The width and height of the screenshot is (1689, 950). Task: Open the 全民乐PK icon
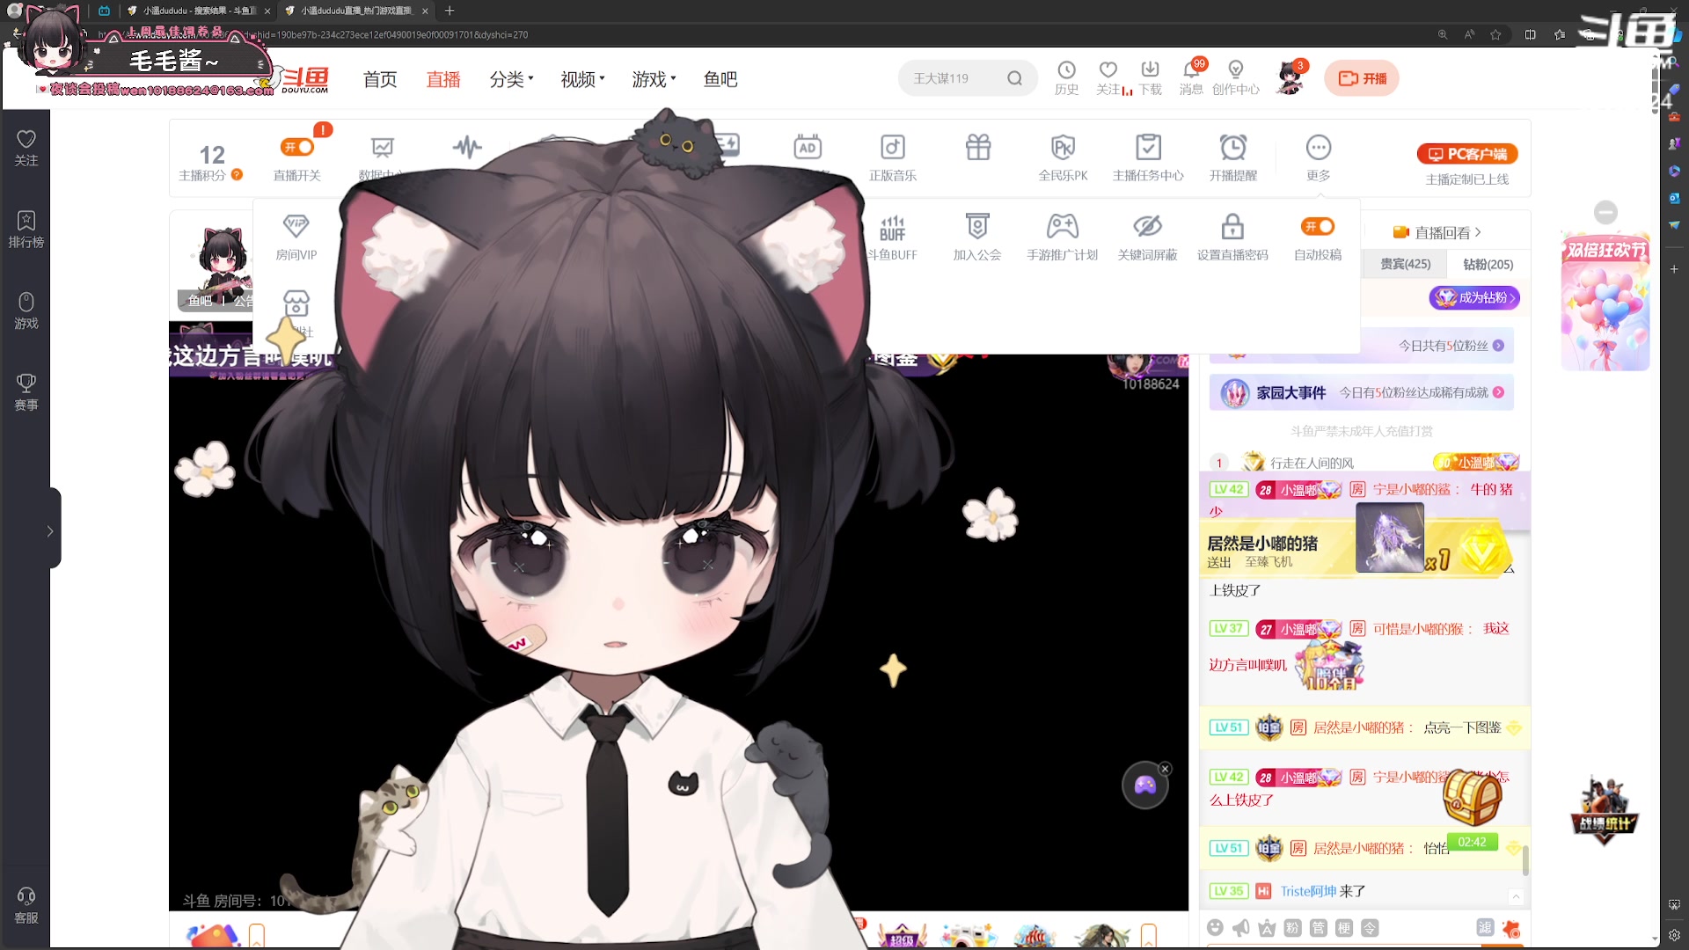(1063, 157)
